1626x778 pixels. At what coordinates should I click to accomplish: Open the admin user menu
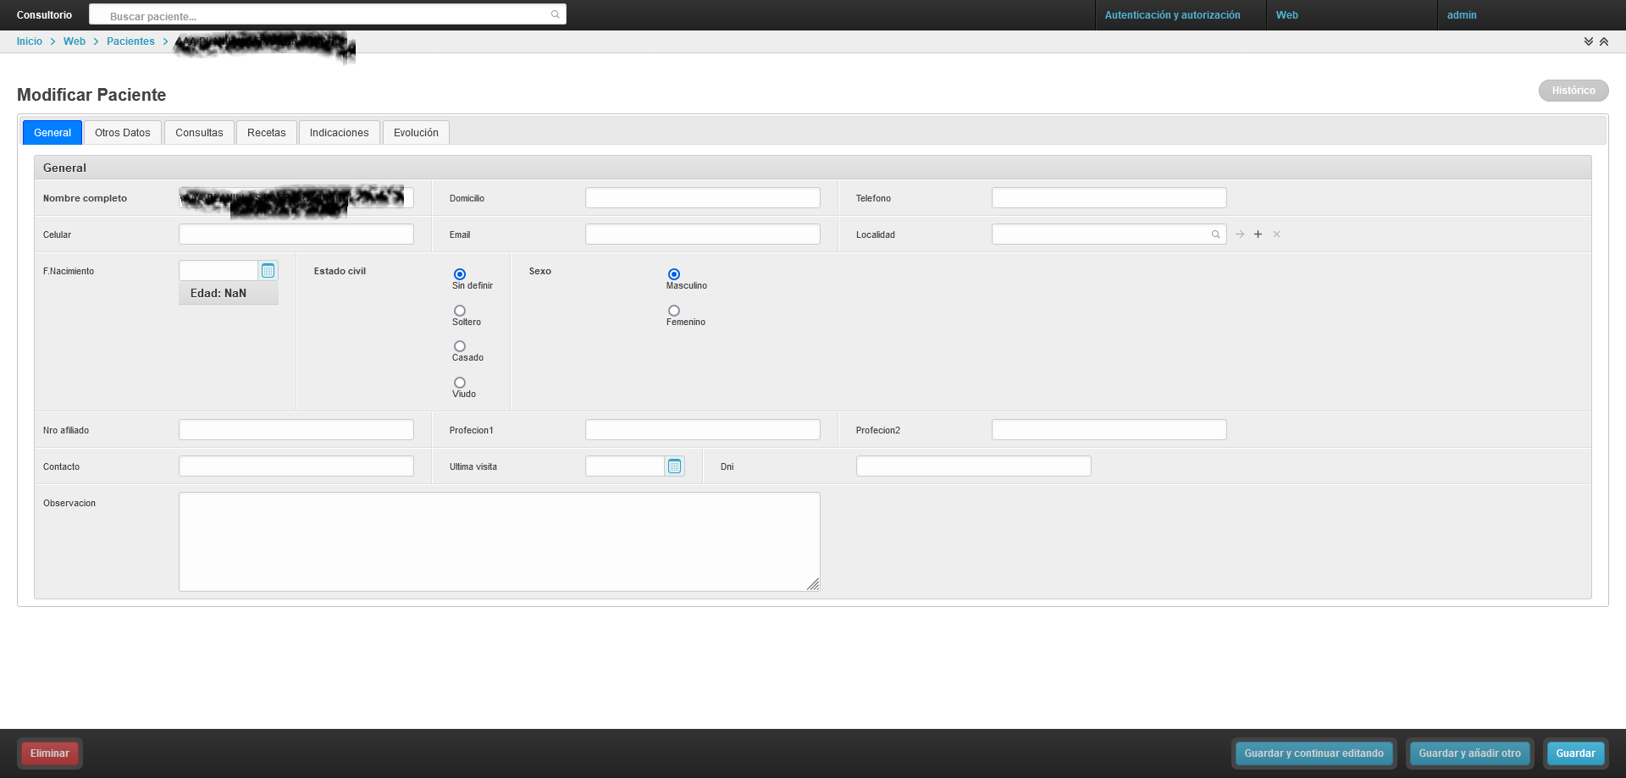1462,15
